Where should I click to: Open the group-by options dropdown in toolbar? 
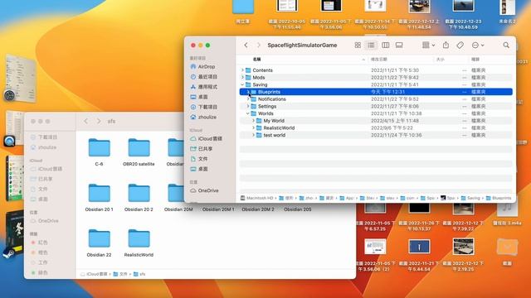(x=428, y=46)
